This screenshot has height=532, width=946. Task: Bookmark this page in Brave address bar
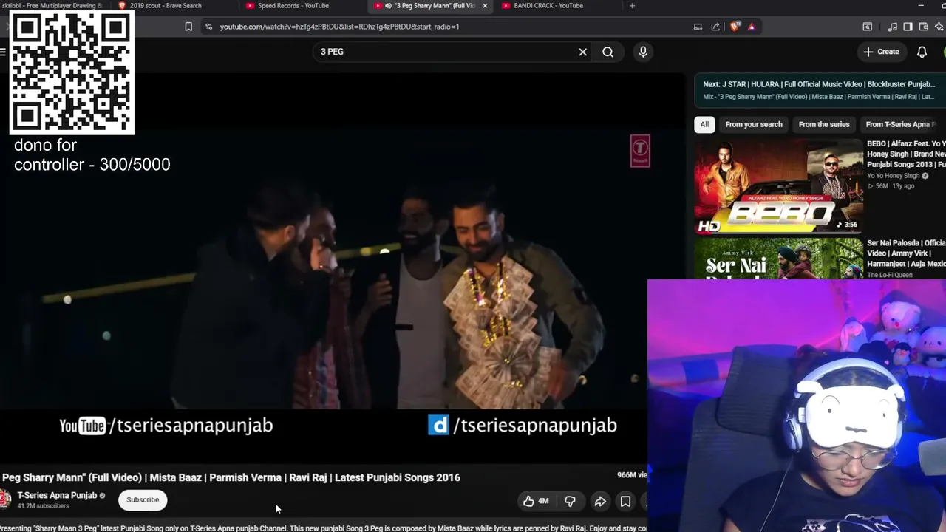[x=188, y=27]
